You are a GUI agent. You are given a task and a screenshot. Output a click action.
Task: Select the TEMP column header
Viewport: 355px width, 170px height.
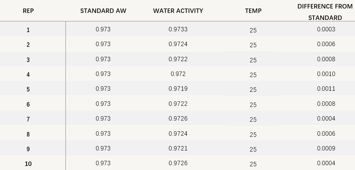[253, 11]
